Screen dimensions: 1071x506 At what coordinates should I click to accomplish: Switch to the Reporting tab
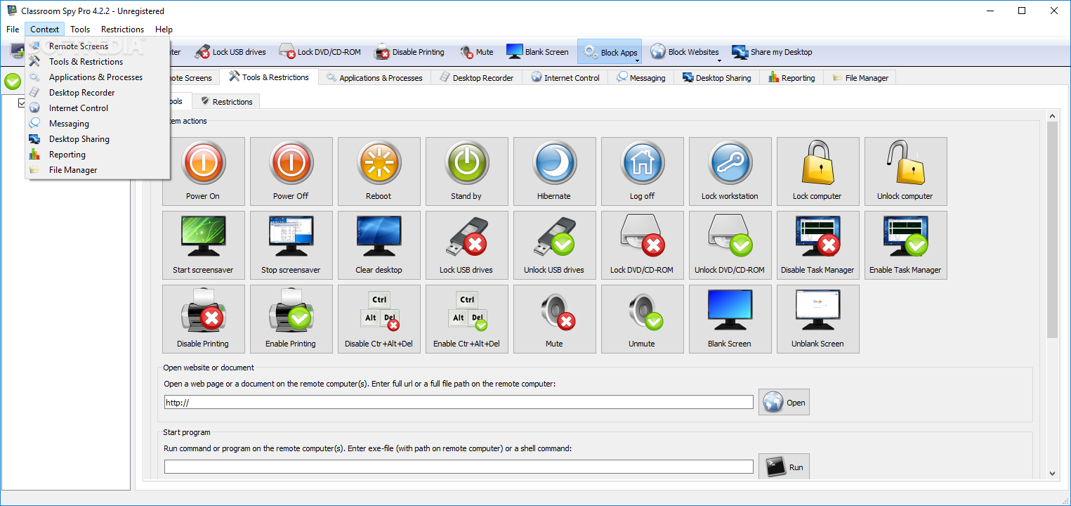coord(792,78)
